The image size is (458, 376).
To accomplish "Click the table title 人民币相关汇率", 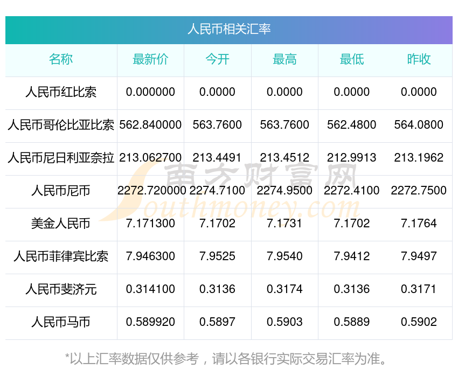I will click(x=229, y=29).
